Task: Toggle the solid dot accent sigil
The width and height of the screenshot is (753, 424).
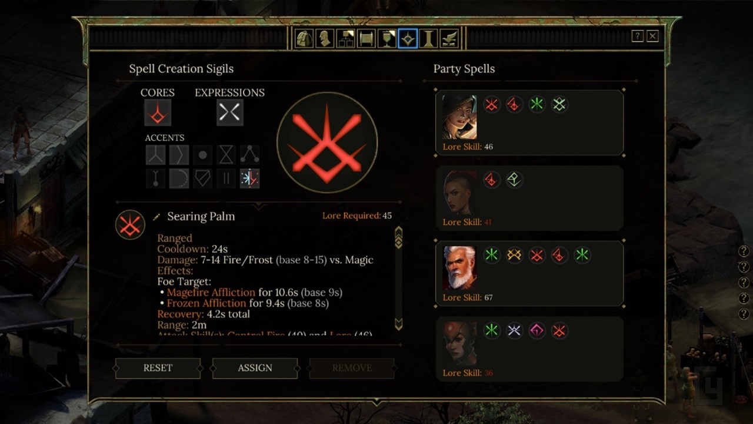Action: tap(202, 155)
